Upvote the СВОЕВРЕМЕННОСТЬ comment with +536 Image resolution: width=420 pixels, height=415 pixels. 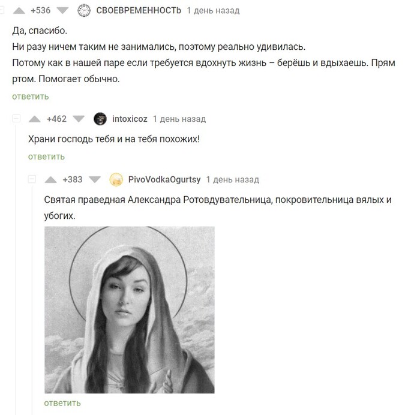pos(19,10)
